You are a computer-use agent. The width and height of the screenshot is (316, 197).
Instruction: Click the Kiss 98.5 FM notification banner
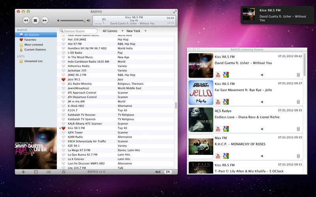[278, 15]
